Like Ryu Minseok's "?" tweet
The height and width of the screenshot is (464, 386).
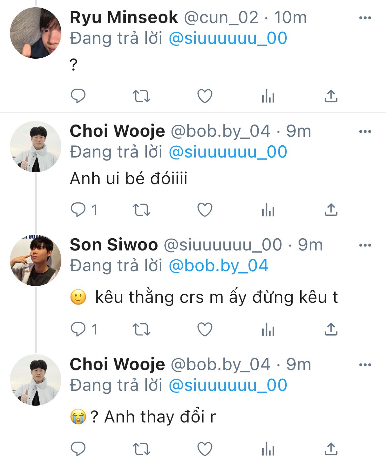205,96
